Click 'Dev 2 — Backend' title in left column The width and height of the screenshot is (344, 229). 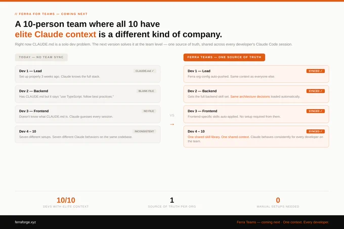[33, 91]
